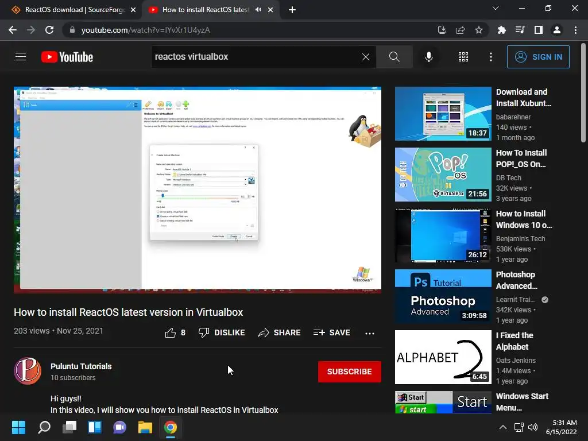Viewport: 588px width, 441px height.
Task: Open Widgets from the taskbar
Action: coord(95,427)
